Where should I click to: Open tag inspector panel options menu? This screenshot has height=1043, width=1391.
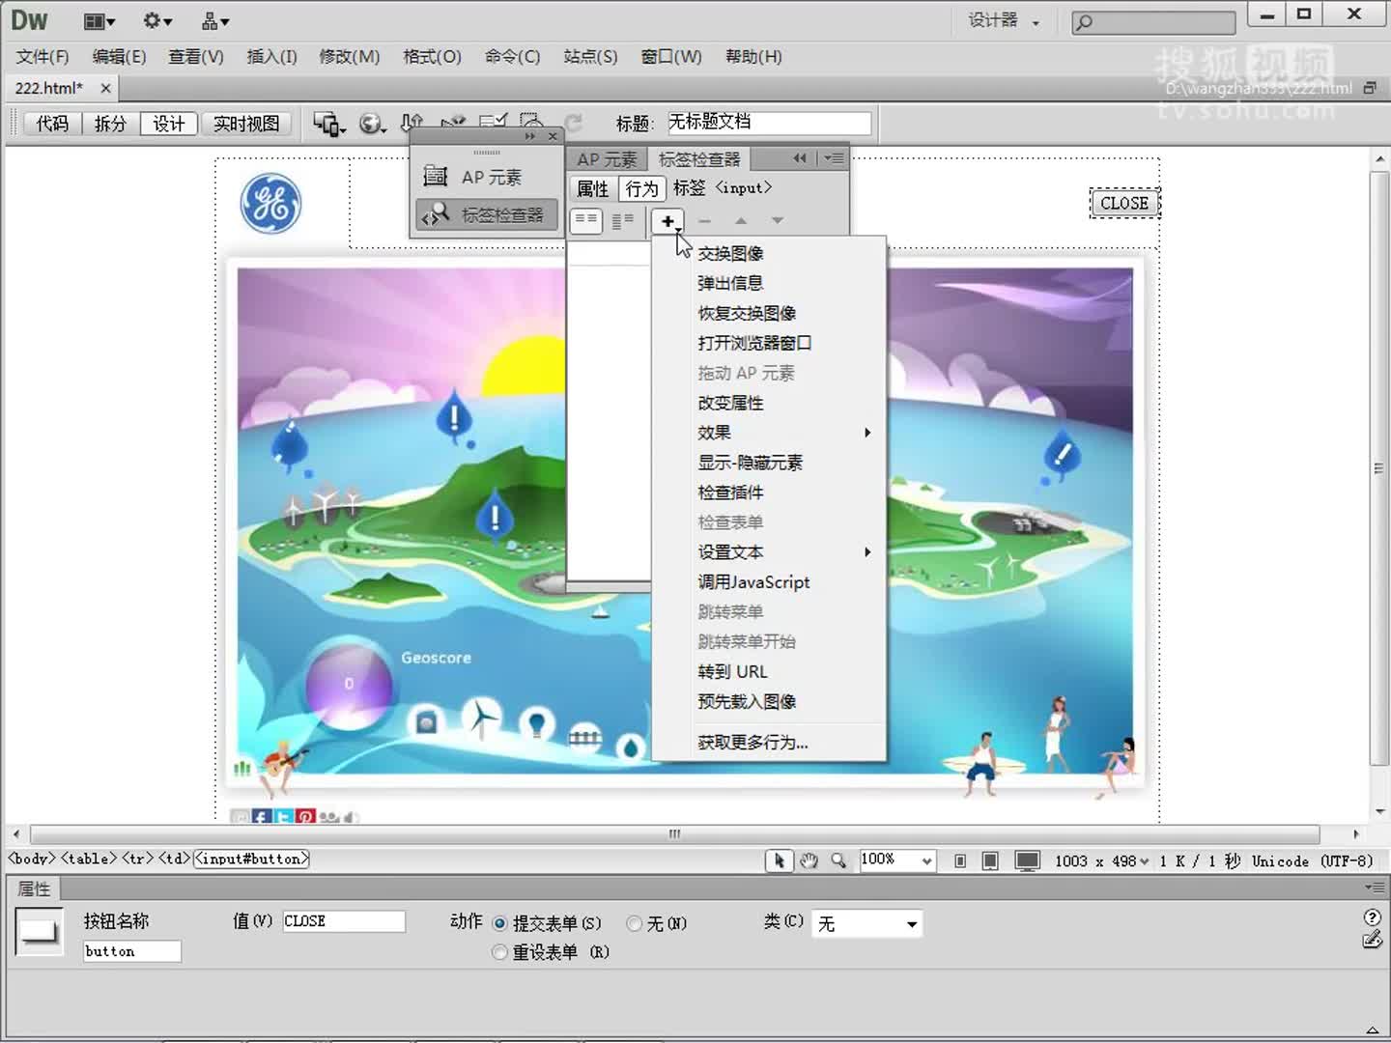[x=834, y=157]
